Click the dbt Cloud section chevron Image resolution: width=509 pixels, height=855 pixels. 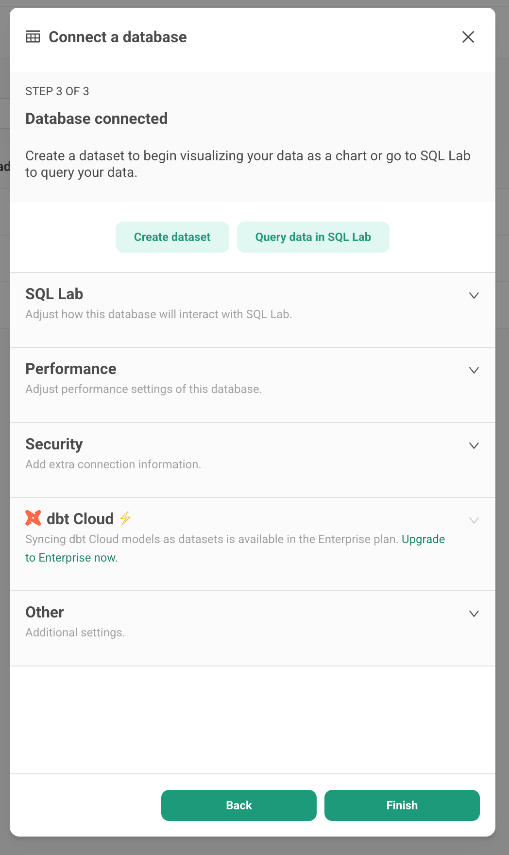tap(474, 520)
